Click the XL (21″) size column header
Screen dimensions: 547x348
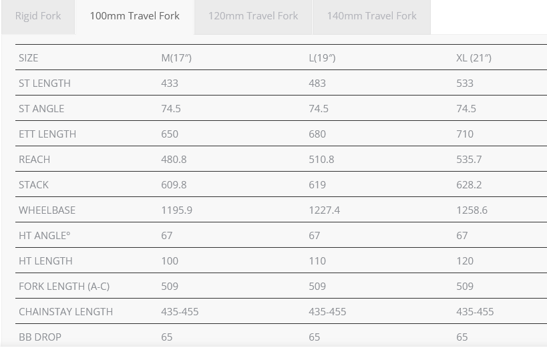[x=474, y=58]
